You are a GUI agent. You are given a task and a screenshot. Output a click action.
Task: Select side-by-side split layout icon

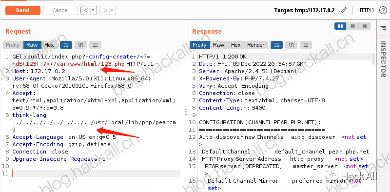340,26
